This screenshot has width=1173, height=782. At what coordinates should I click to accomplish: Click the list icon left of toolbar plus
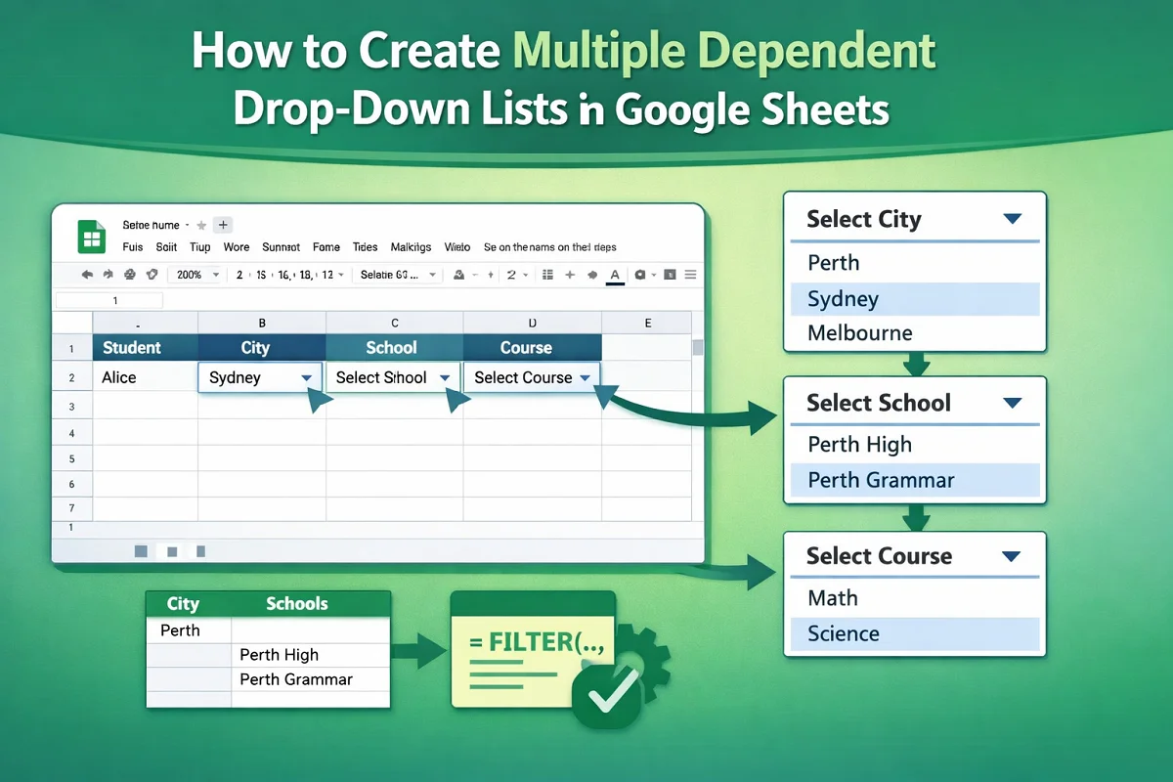point(547,275)
